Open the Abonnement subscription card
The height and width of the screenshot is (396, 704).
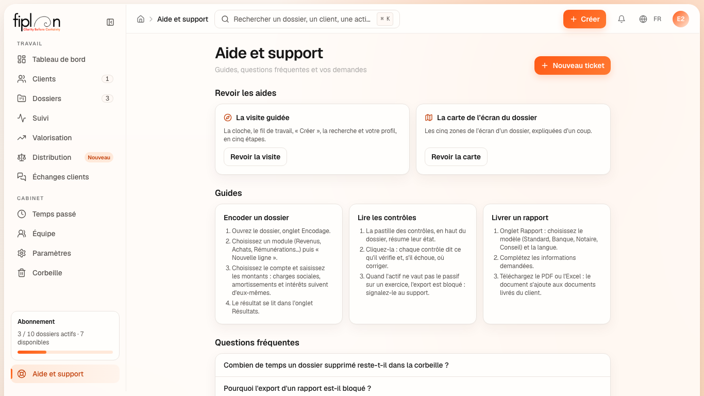coord(65,336)
